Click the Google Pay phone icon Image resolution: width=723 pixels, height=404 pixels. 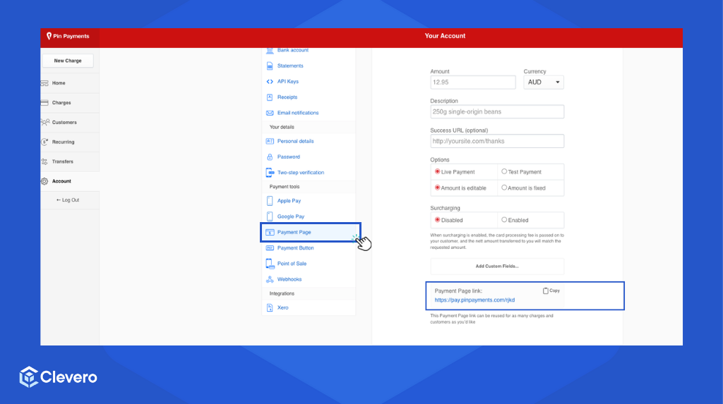point(270,216)
